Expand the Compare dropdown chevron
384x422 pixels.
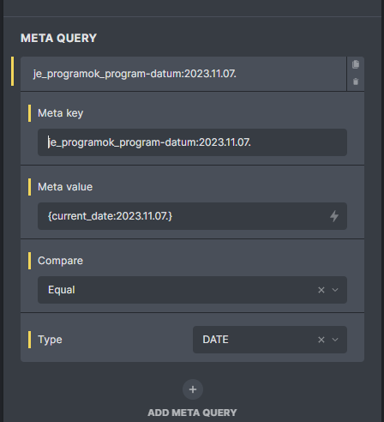[x=335, y=290]
